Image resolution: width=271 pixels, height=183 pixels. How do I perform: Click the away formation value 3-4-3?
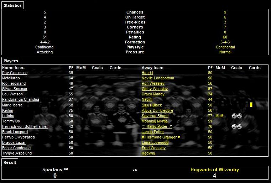225,42
